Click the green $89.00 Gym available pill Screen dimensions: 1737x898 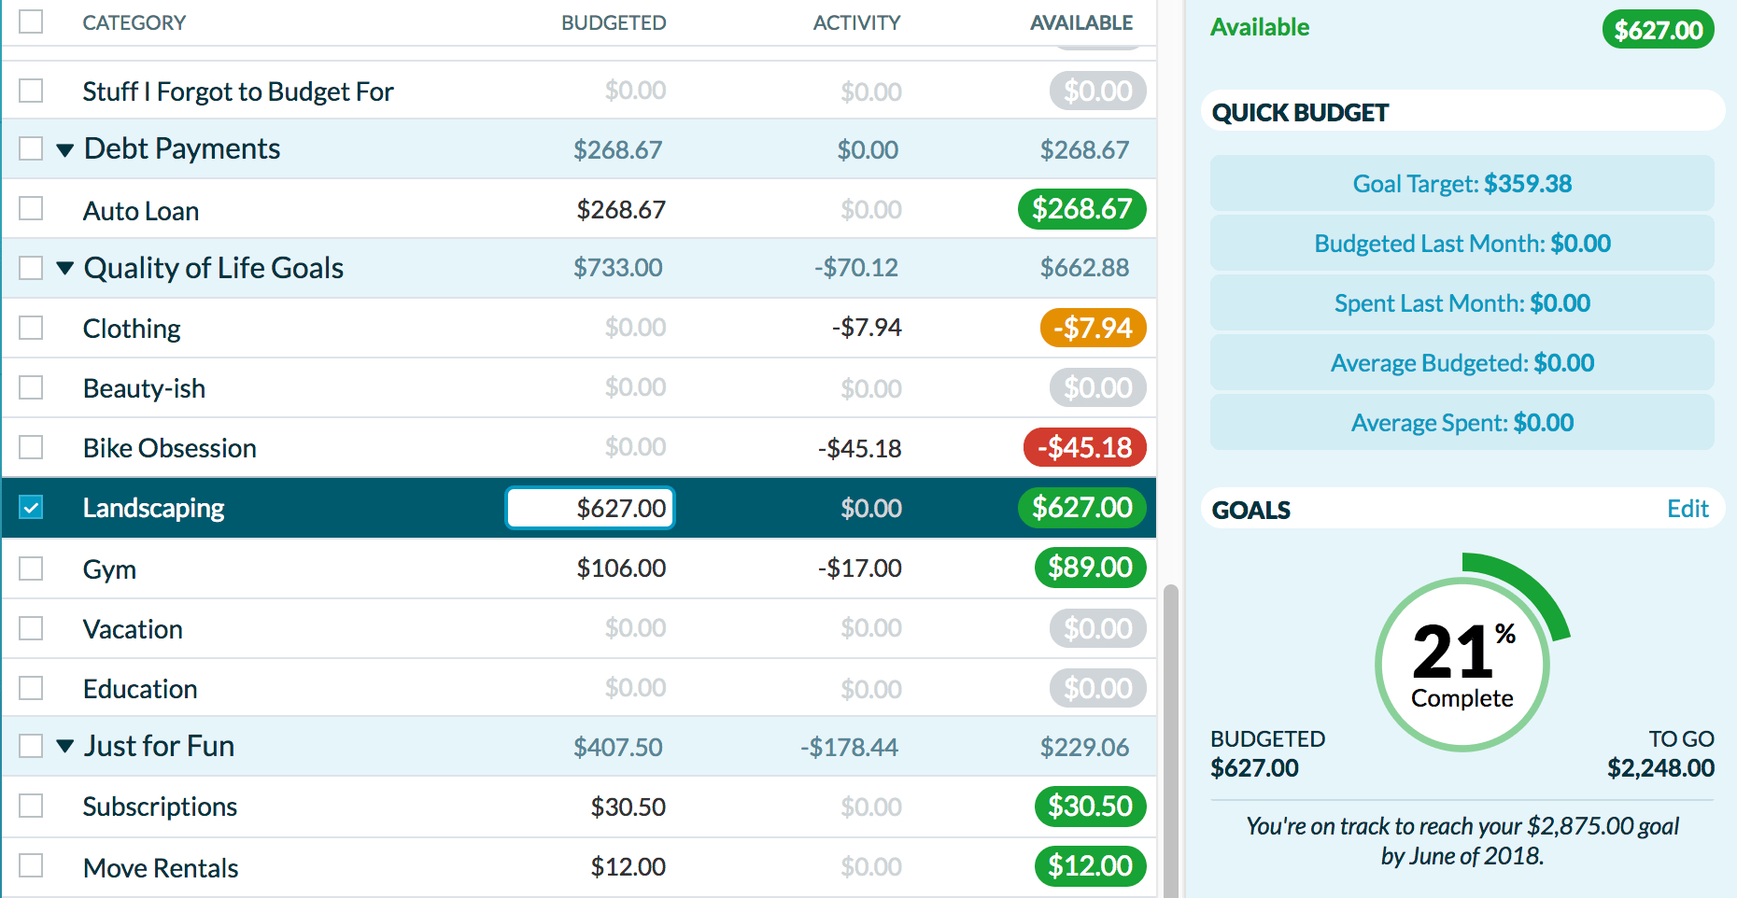point(1090,568)
